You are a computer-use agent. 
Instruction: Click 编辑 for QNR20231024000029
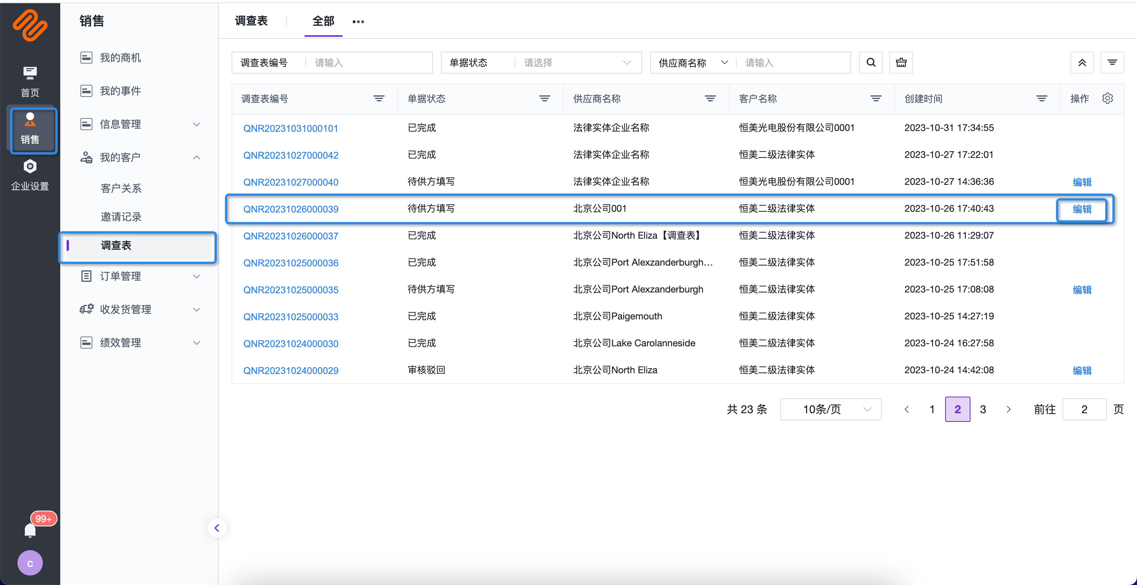(x=1082, y=370)
